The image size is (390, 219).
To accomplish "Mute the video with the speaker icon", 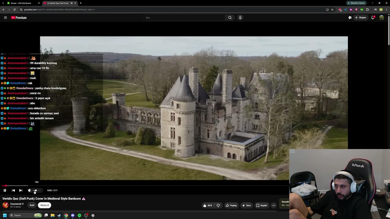I will (x=30, y=190).
